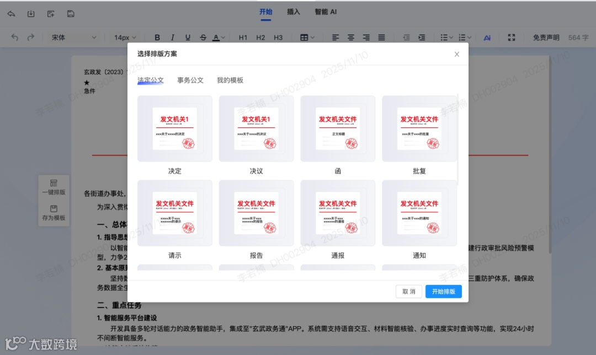This screenshot has width=596, height=355.
Task: Click the 急件 label in document
Action: pyautogui.click(x=90, y=91)
